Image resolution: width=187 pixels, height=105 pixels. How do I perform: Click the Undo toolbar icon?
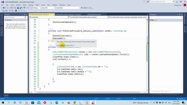(24, 8)
